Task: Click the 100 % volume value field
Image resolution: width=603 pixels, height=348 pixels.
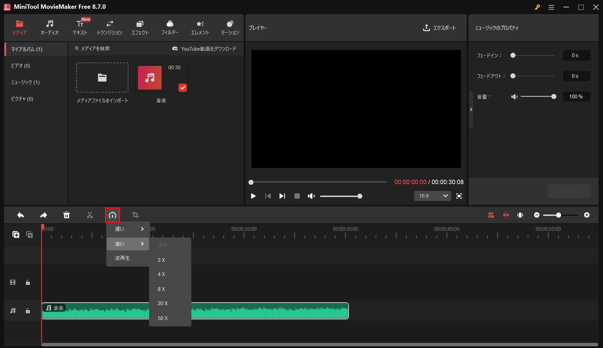Action: (x=576, y=97)
